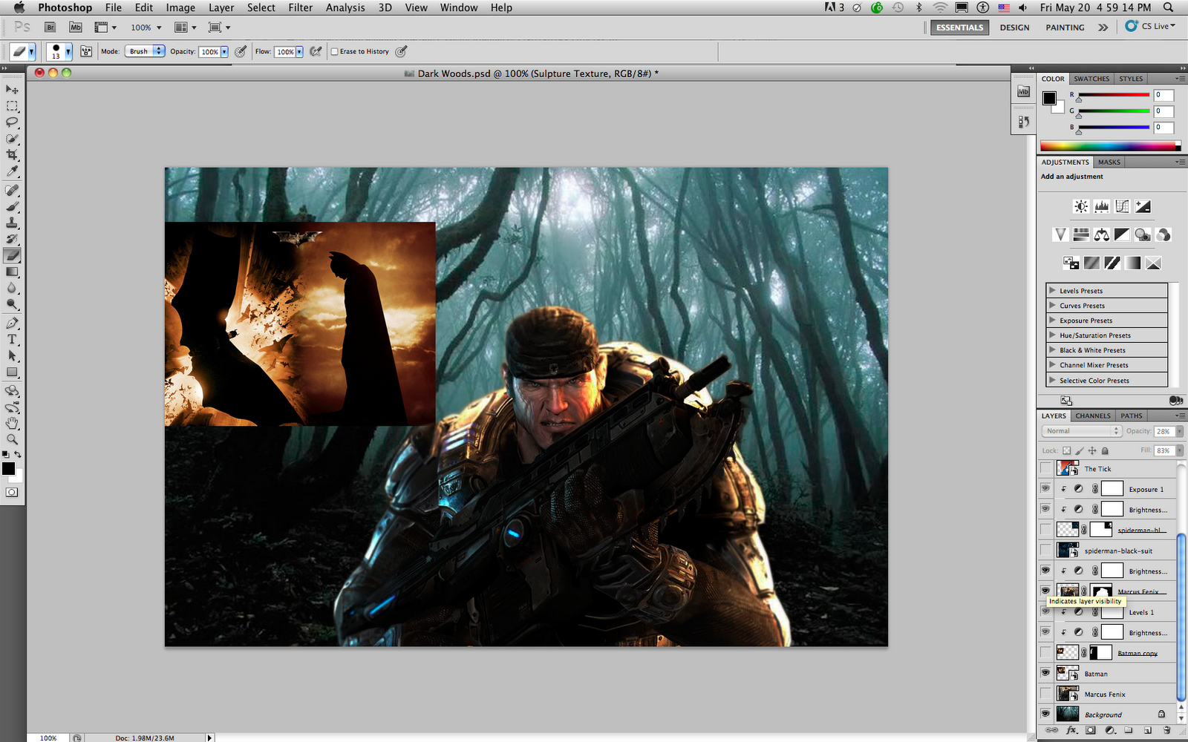The width and height of the screenshot is (1188, 742).
Task: Select the Eyedropper tool
Action: coord(12,171)
